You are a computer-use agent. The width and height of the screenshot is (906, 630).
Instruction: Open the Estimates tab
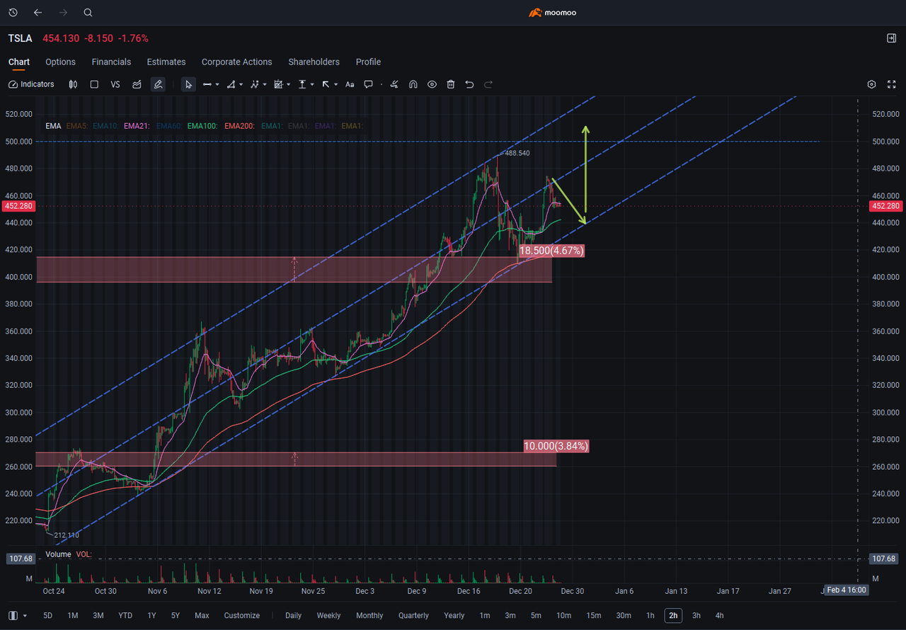click(166, 62)
